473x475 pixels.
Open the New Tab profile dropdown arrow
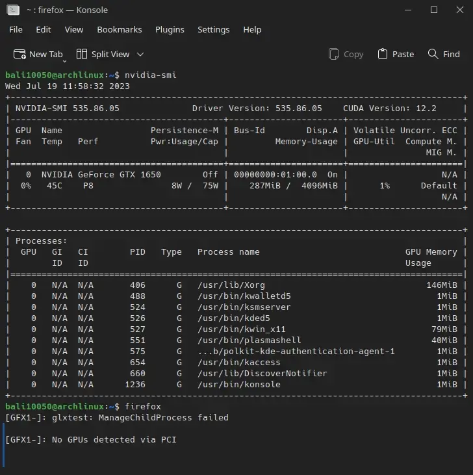[x=64, y=62]
